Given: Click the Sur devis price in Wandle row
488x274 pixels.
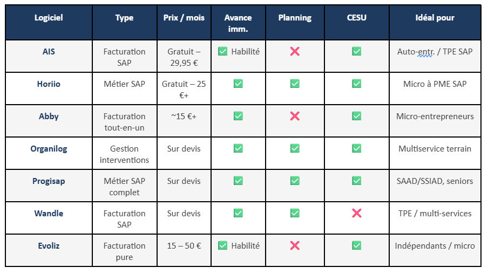Looking at the screenshot, I should point(184,214).
